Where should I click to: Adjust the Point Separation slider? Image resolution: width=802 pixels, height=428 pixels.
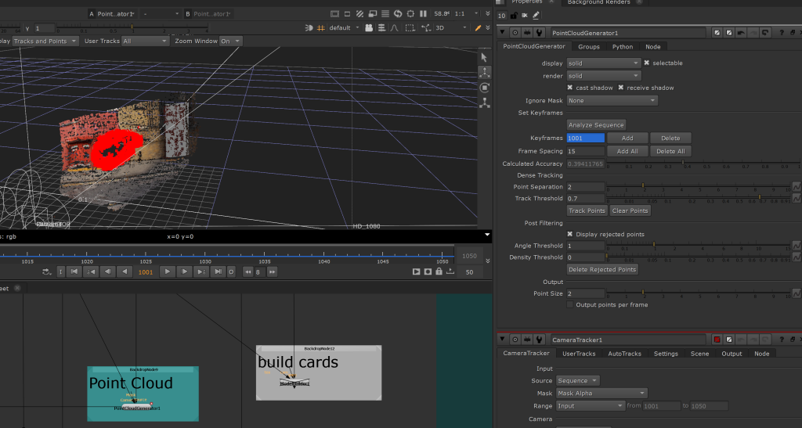point(698,186)
